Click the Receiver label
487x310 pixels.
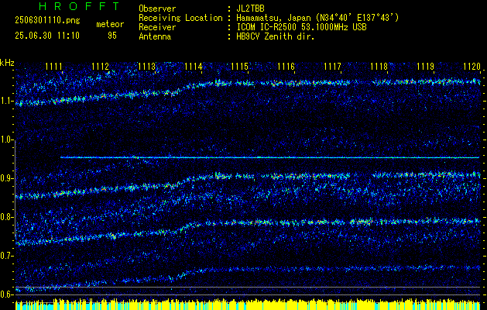pos(157,27)
